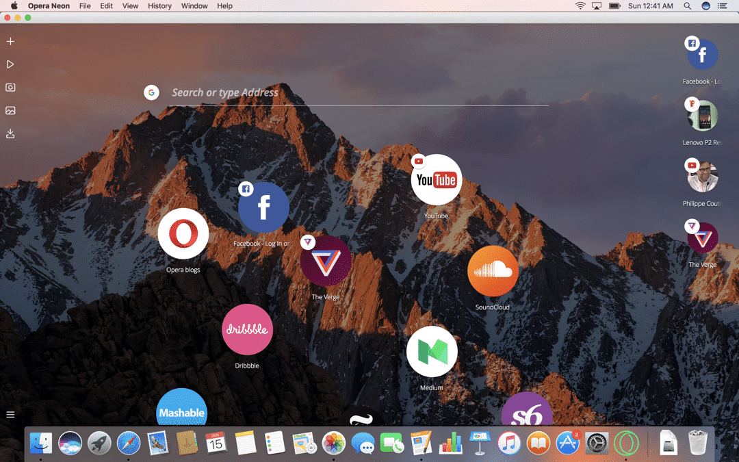Image resolution: width=739 pixels, height=462 pixels.
Task: Open the History menu
Action: coord(159,6)
